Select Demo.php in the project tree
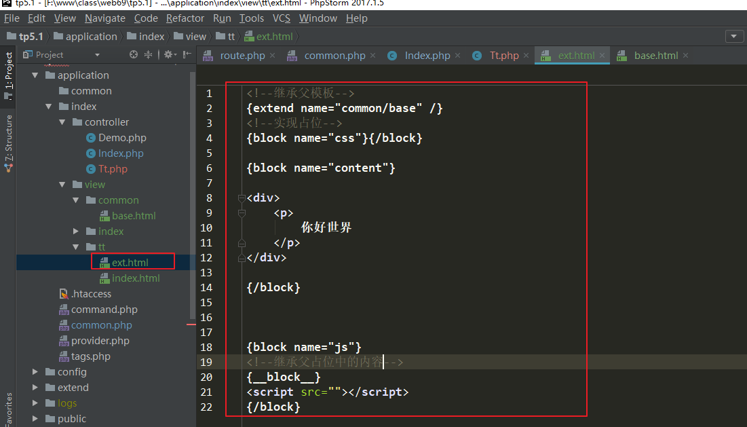Screen dimensions: 747x427 [116, 138]
